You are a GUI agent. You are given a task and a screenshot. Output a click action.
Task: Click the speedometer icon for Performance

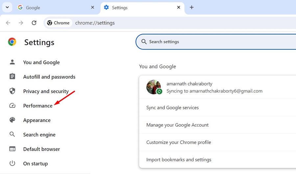tap(12, 106)
